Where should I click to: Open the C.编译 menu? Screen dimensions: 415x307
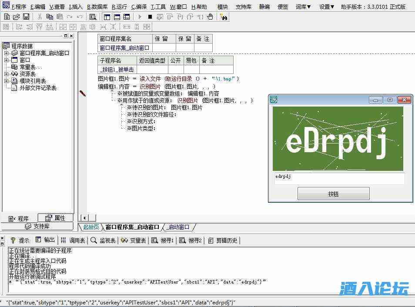(x=139, y=7)
